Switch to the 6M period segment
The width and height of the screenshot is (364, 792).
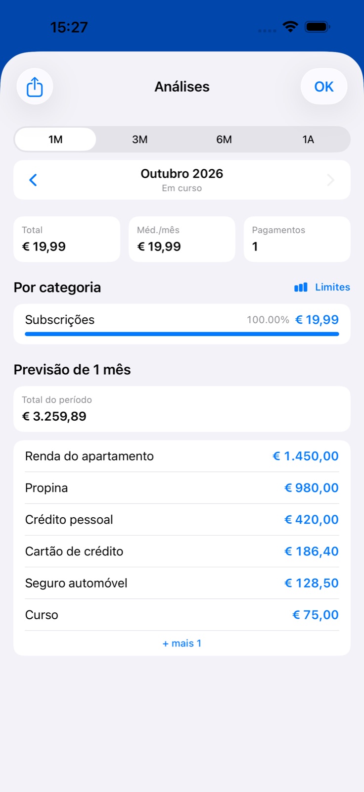click(224, 140)
